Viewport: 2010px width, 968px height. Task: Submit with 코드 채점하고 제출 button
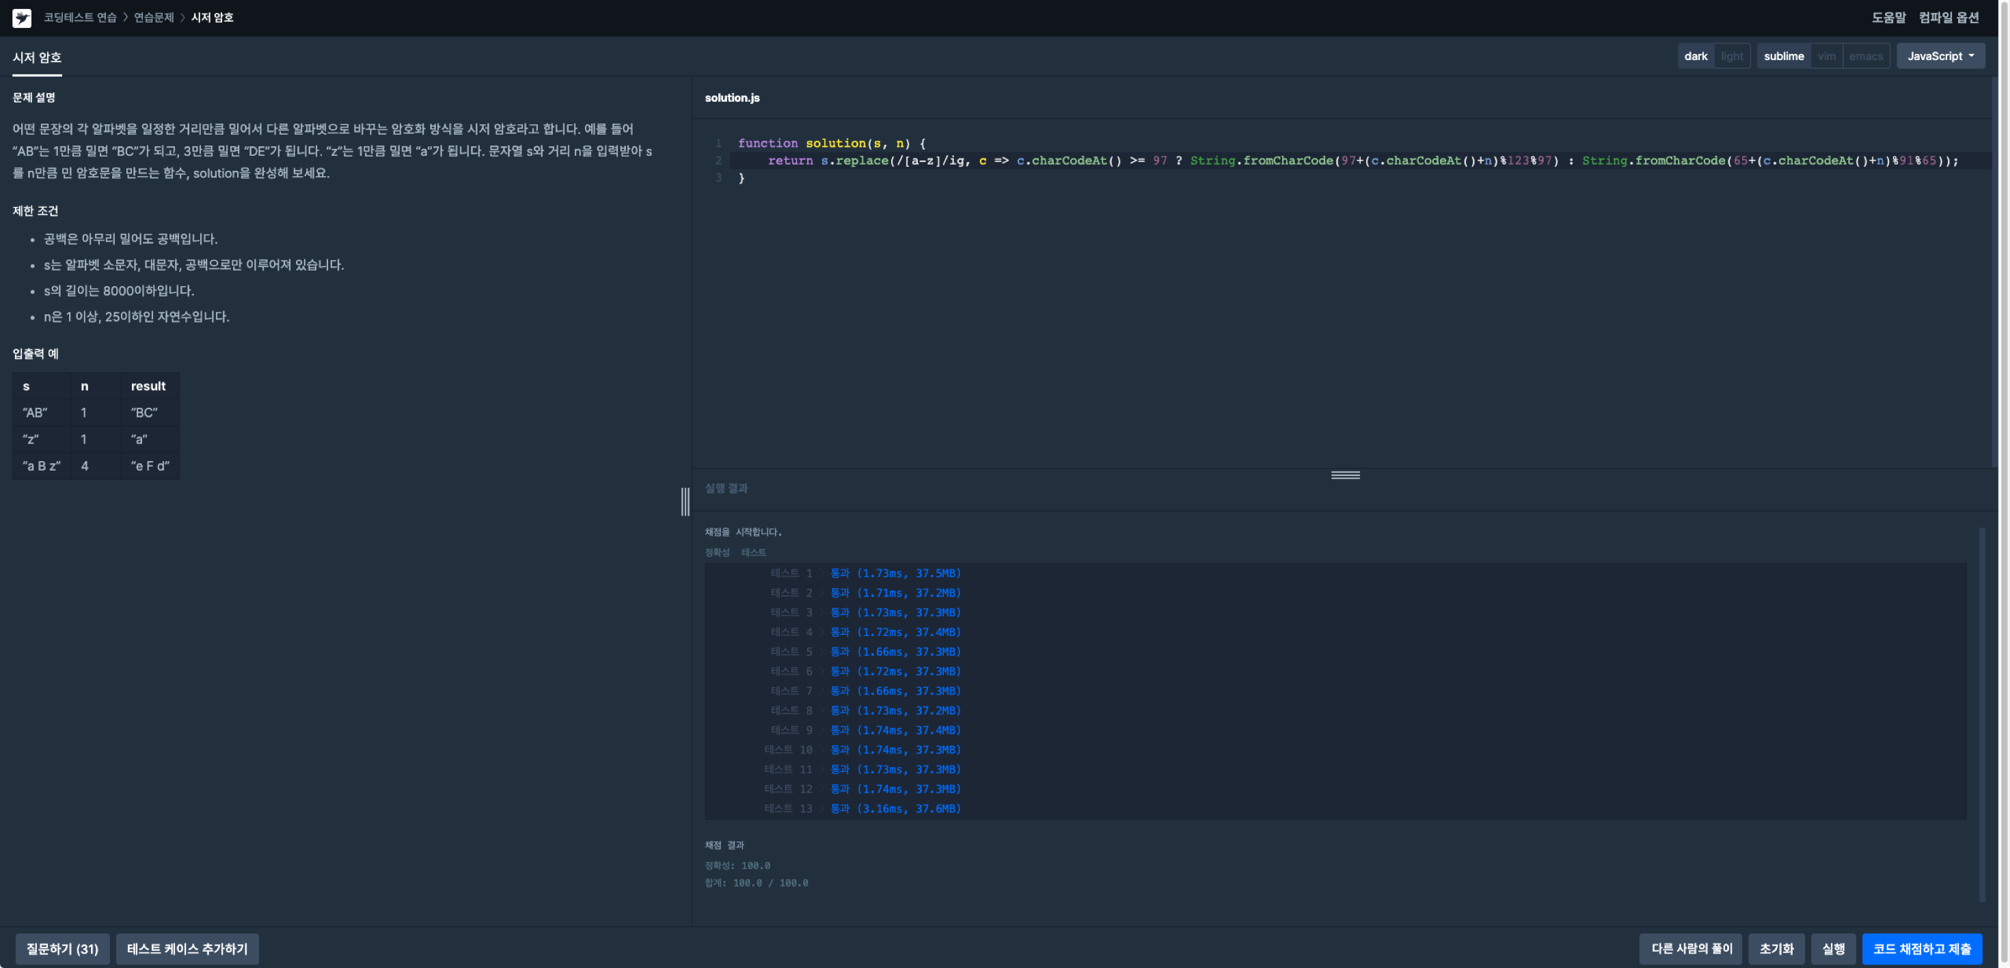click(x=1921, y=948)
